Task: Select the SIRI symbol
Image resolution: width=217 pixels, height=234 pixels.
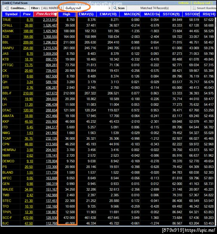Action: [5, 88]
